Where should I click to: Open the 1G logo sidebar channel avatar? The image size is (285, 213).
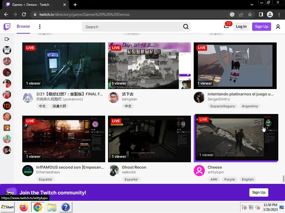[7, 106]
